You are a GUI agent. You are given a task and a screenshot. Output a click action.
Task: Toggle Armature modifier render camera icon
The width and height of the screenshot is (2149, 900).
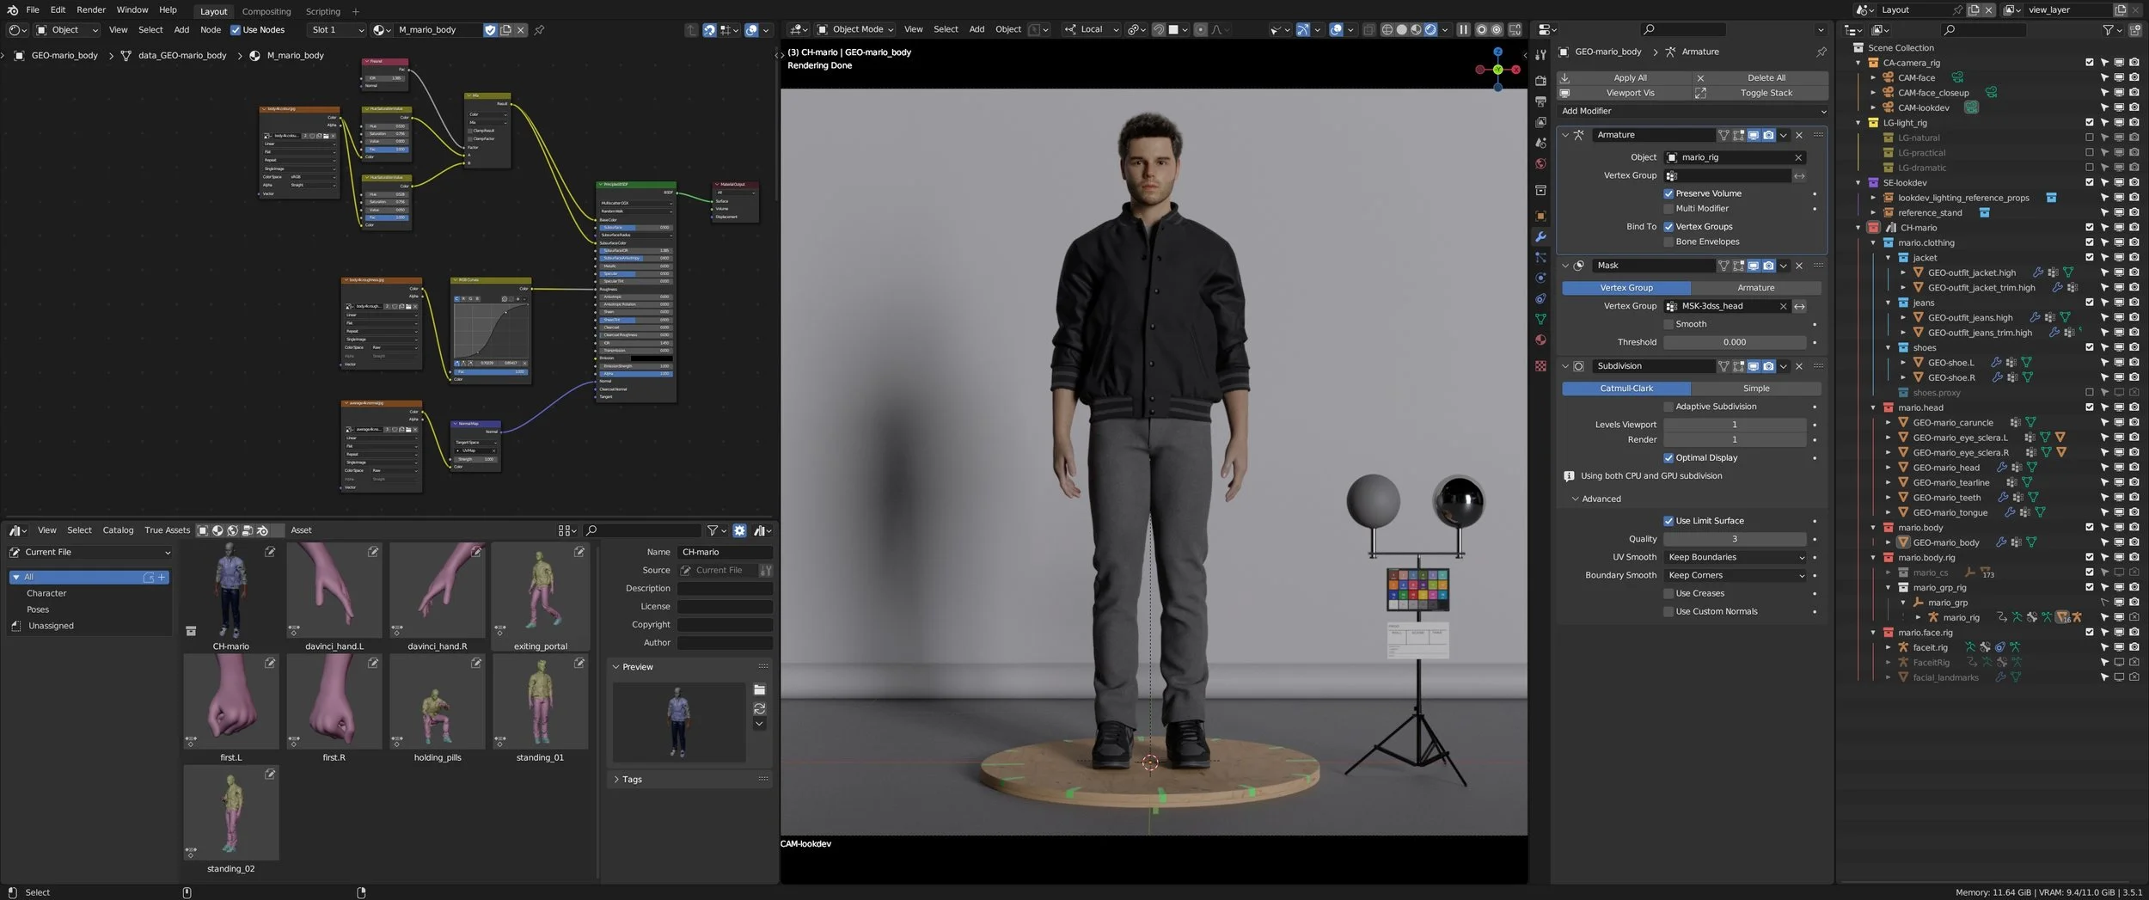point(1768,135)
